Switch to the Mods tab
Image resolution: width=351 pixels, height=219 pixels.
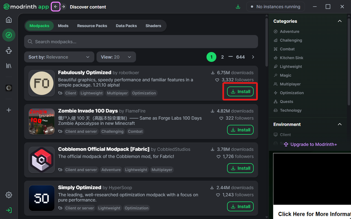pyautogui.click(x=64, y=26)
